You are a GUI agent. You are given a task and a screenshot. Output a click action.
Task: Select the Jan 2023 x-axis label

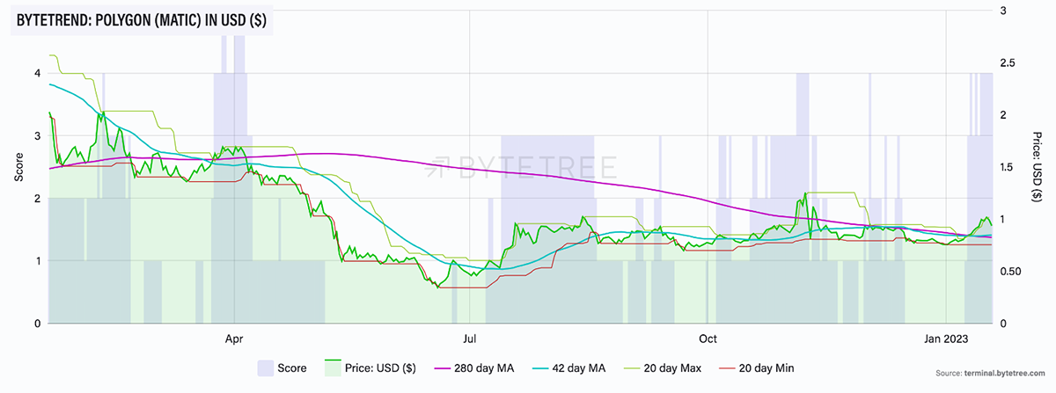pos(946,338)
